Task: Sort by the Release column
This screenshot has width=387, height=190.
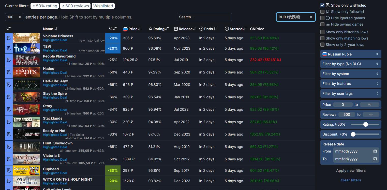Action: [185, 29]
